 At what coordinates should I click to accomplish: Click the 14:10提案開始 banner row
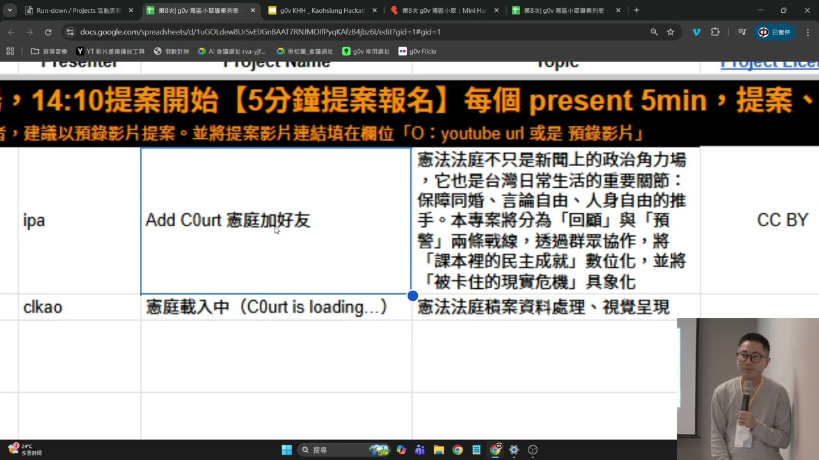[x=409, y=101]
